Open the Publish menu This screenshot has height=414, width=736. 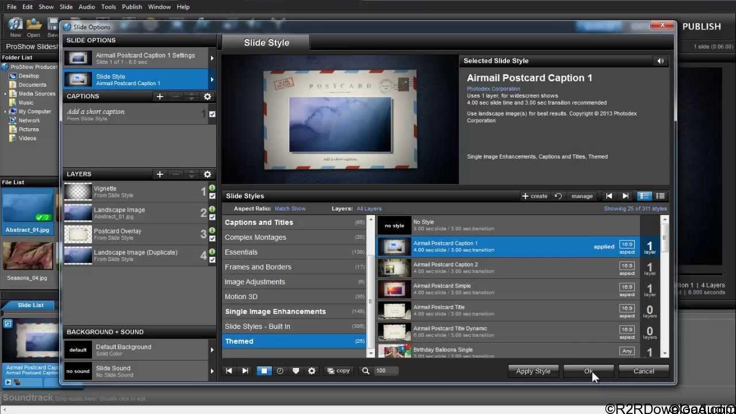[x=132, y=6]
